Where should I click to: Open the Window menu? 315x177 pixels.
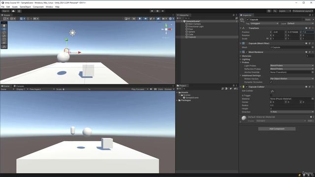point(49,7)
